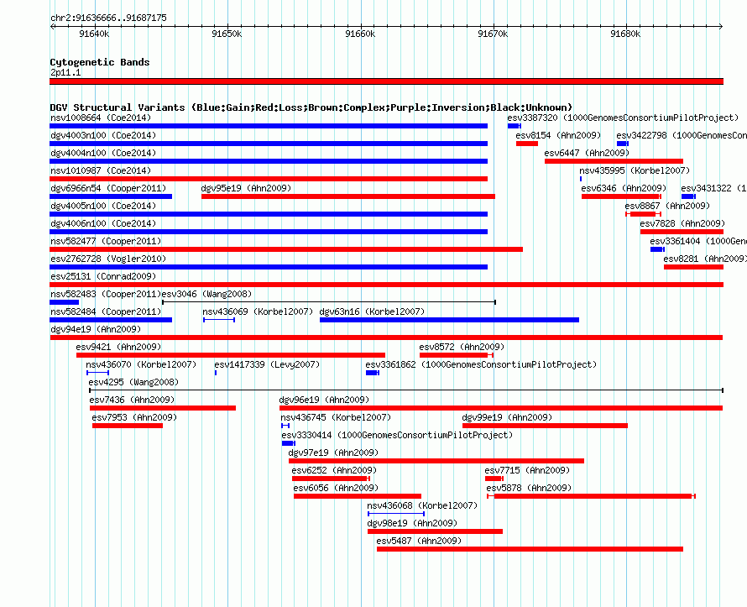
Task: Select esv25131 (Conrad2009) variant label
Action: point(103,276)
